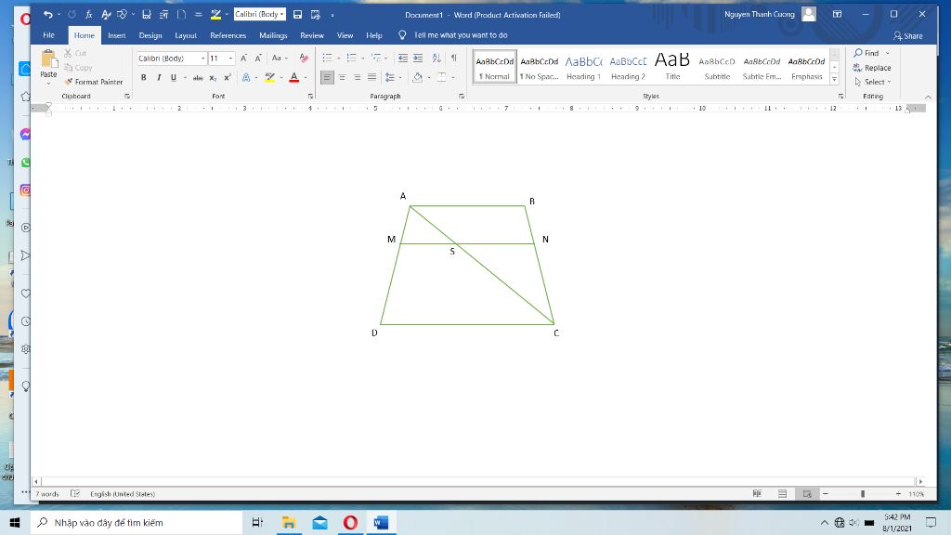The width and height of the screenshot is (951, 535).
Task: Open spelling proofing status icon
Action: point(75,494)
